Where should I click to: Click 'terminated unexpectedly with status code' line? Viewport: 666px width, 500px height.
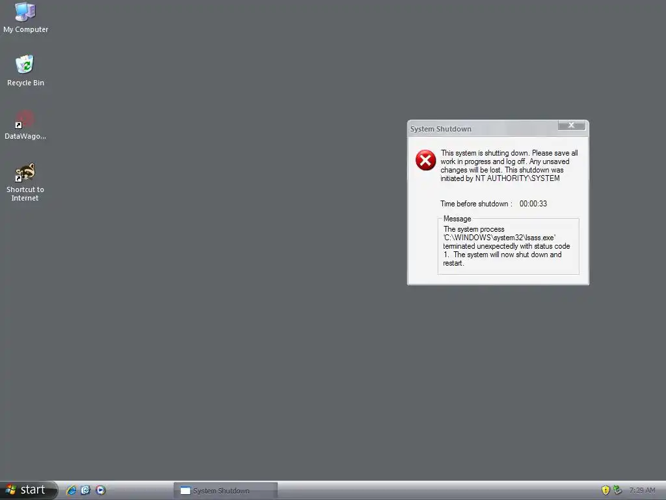(506, 246)
